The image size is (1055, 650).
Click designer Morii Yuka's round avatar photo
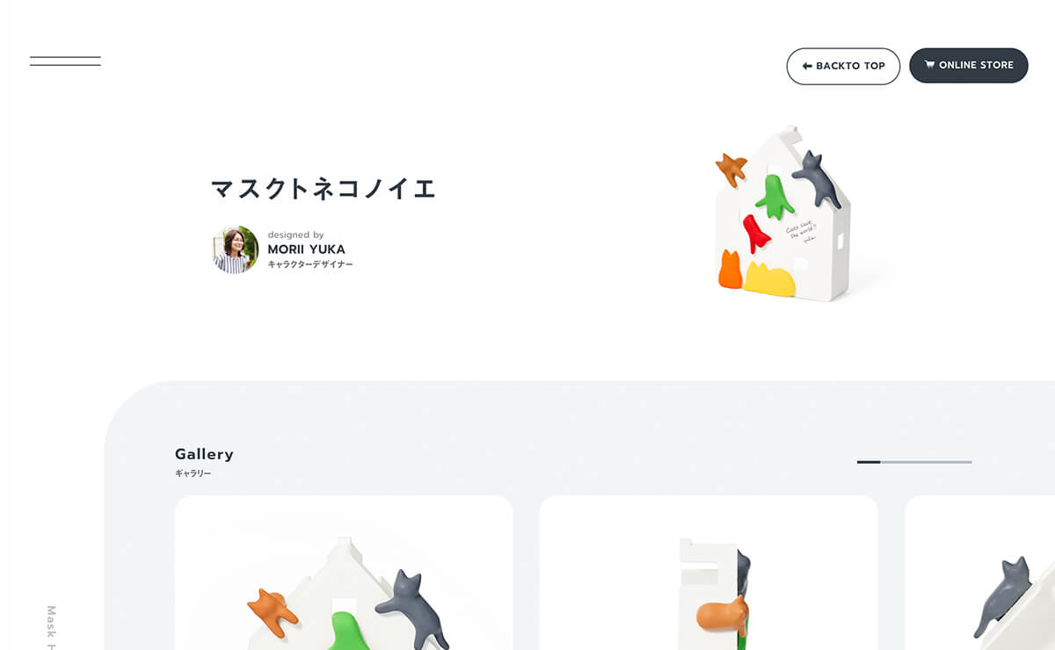(236, 249)
